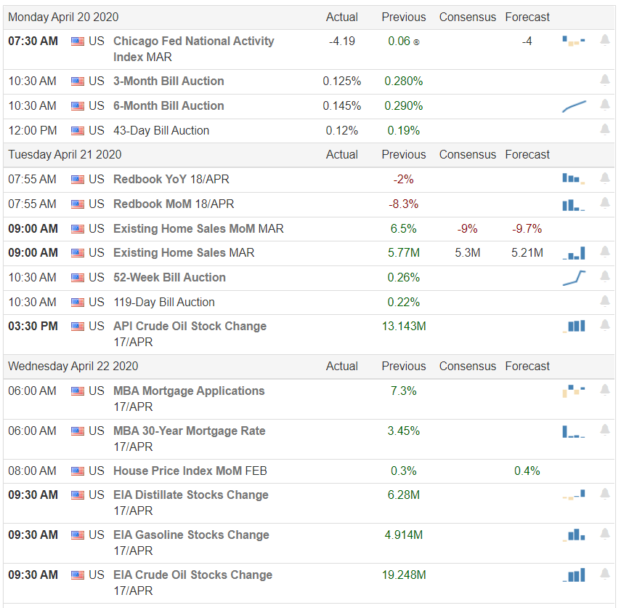Toggle alert bell for Existing Home Sales MAR
The image size is (621, 608).
coord(605,252)
